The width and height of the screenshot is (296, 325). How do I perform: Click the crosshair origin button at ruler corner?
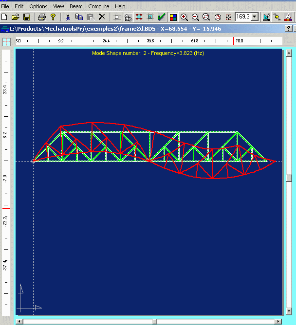6,42
